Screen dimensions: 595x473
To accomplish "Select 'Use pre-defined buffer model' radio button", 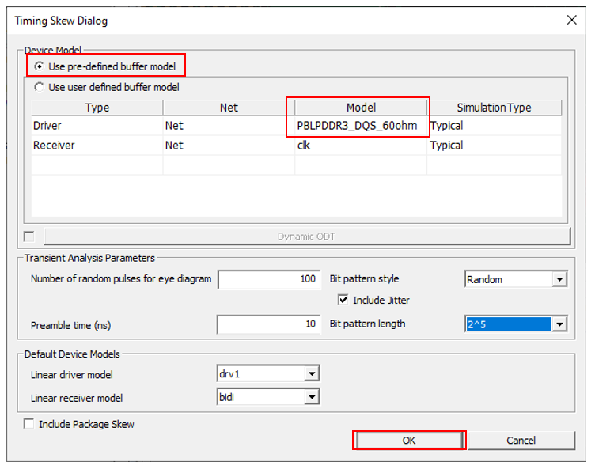I will point(40,66).
